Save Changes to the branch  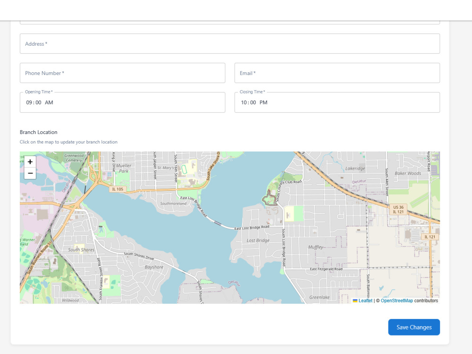414,327
